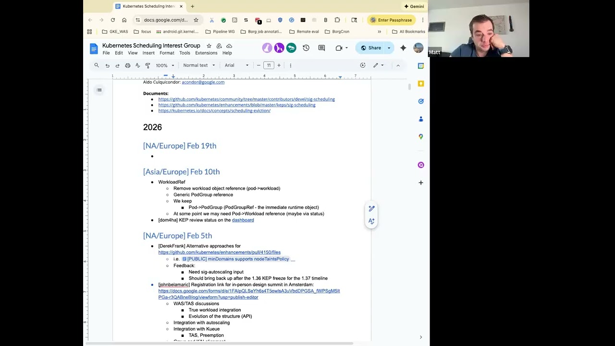Viewport: 615px width, 346px height.
Task: Expand the Share button dropdown arrow
Action: coord(389,48)
